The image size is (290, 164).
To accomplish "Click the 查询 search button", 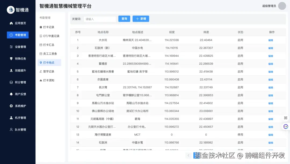I will point(124,19).
